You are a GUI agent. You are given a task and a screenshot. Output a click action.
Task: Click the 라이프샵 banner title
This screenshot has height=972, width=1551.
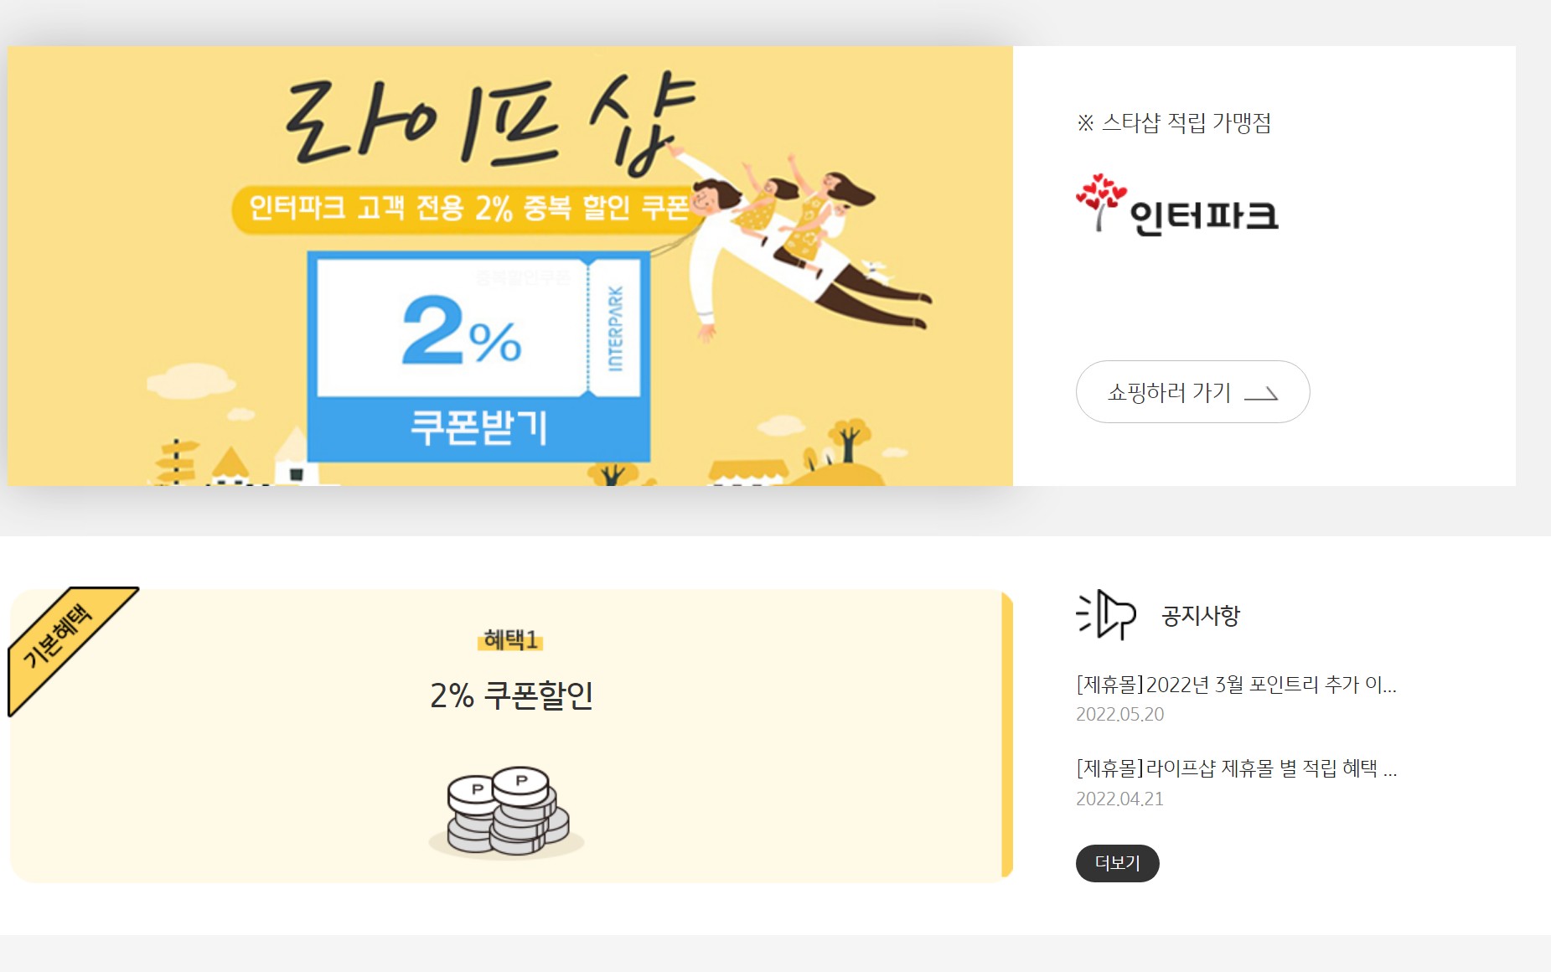[490, 122]
